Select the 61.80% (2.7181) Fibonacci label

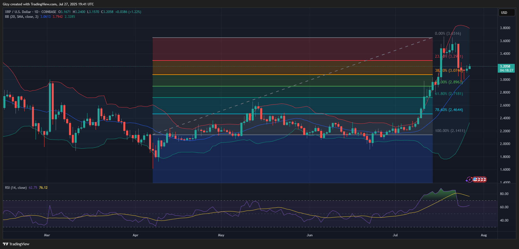tap(449, 94)
